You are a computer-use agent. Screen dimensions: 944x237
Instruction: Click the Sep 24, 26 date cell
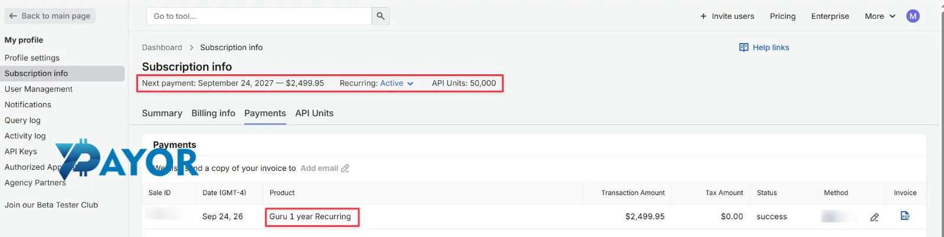pos(222,216)
